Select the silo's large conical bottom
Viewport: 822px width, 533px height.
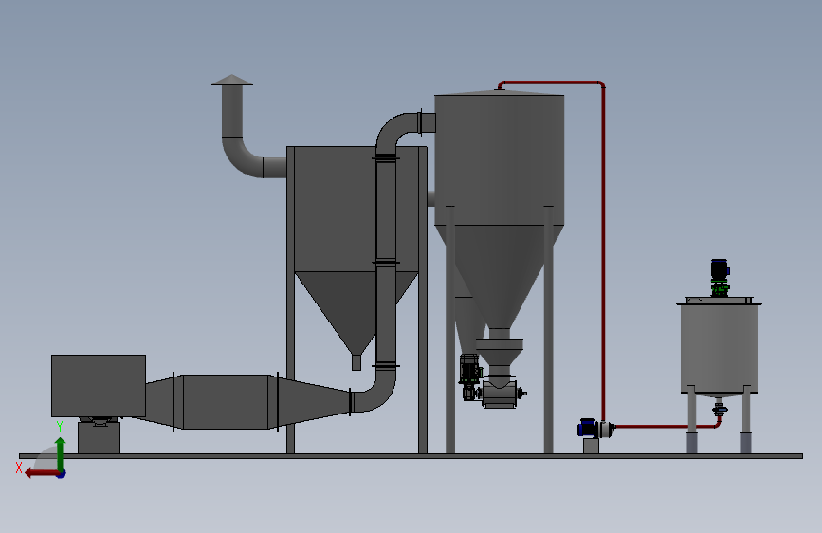click(500, 277)
